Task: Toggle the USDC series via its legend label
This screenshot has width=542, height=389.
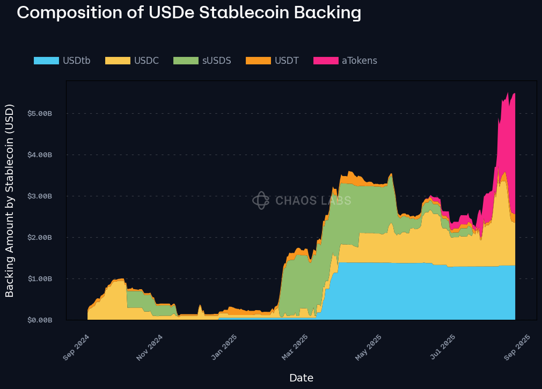Action: (x=146, y=61)
